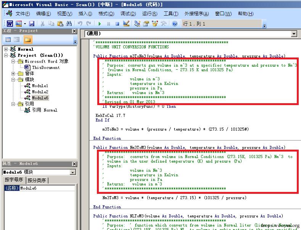
Task: Click View Code icon in Project panel
Action: click(x=8, y=40)
